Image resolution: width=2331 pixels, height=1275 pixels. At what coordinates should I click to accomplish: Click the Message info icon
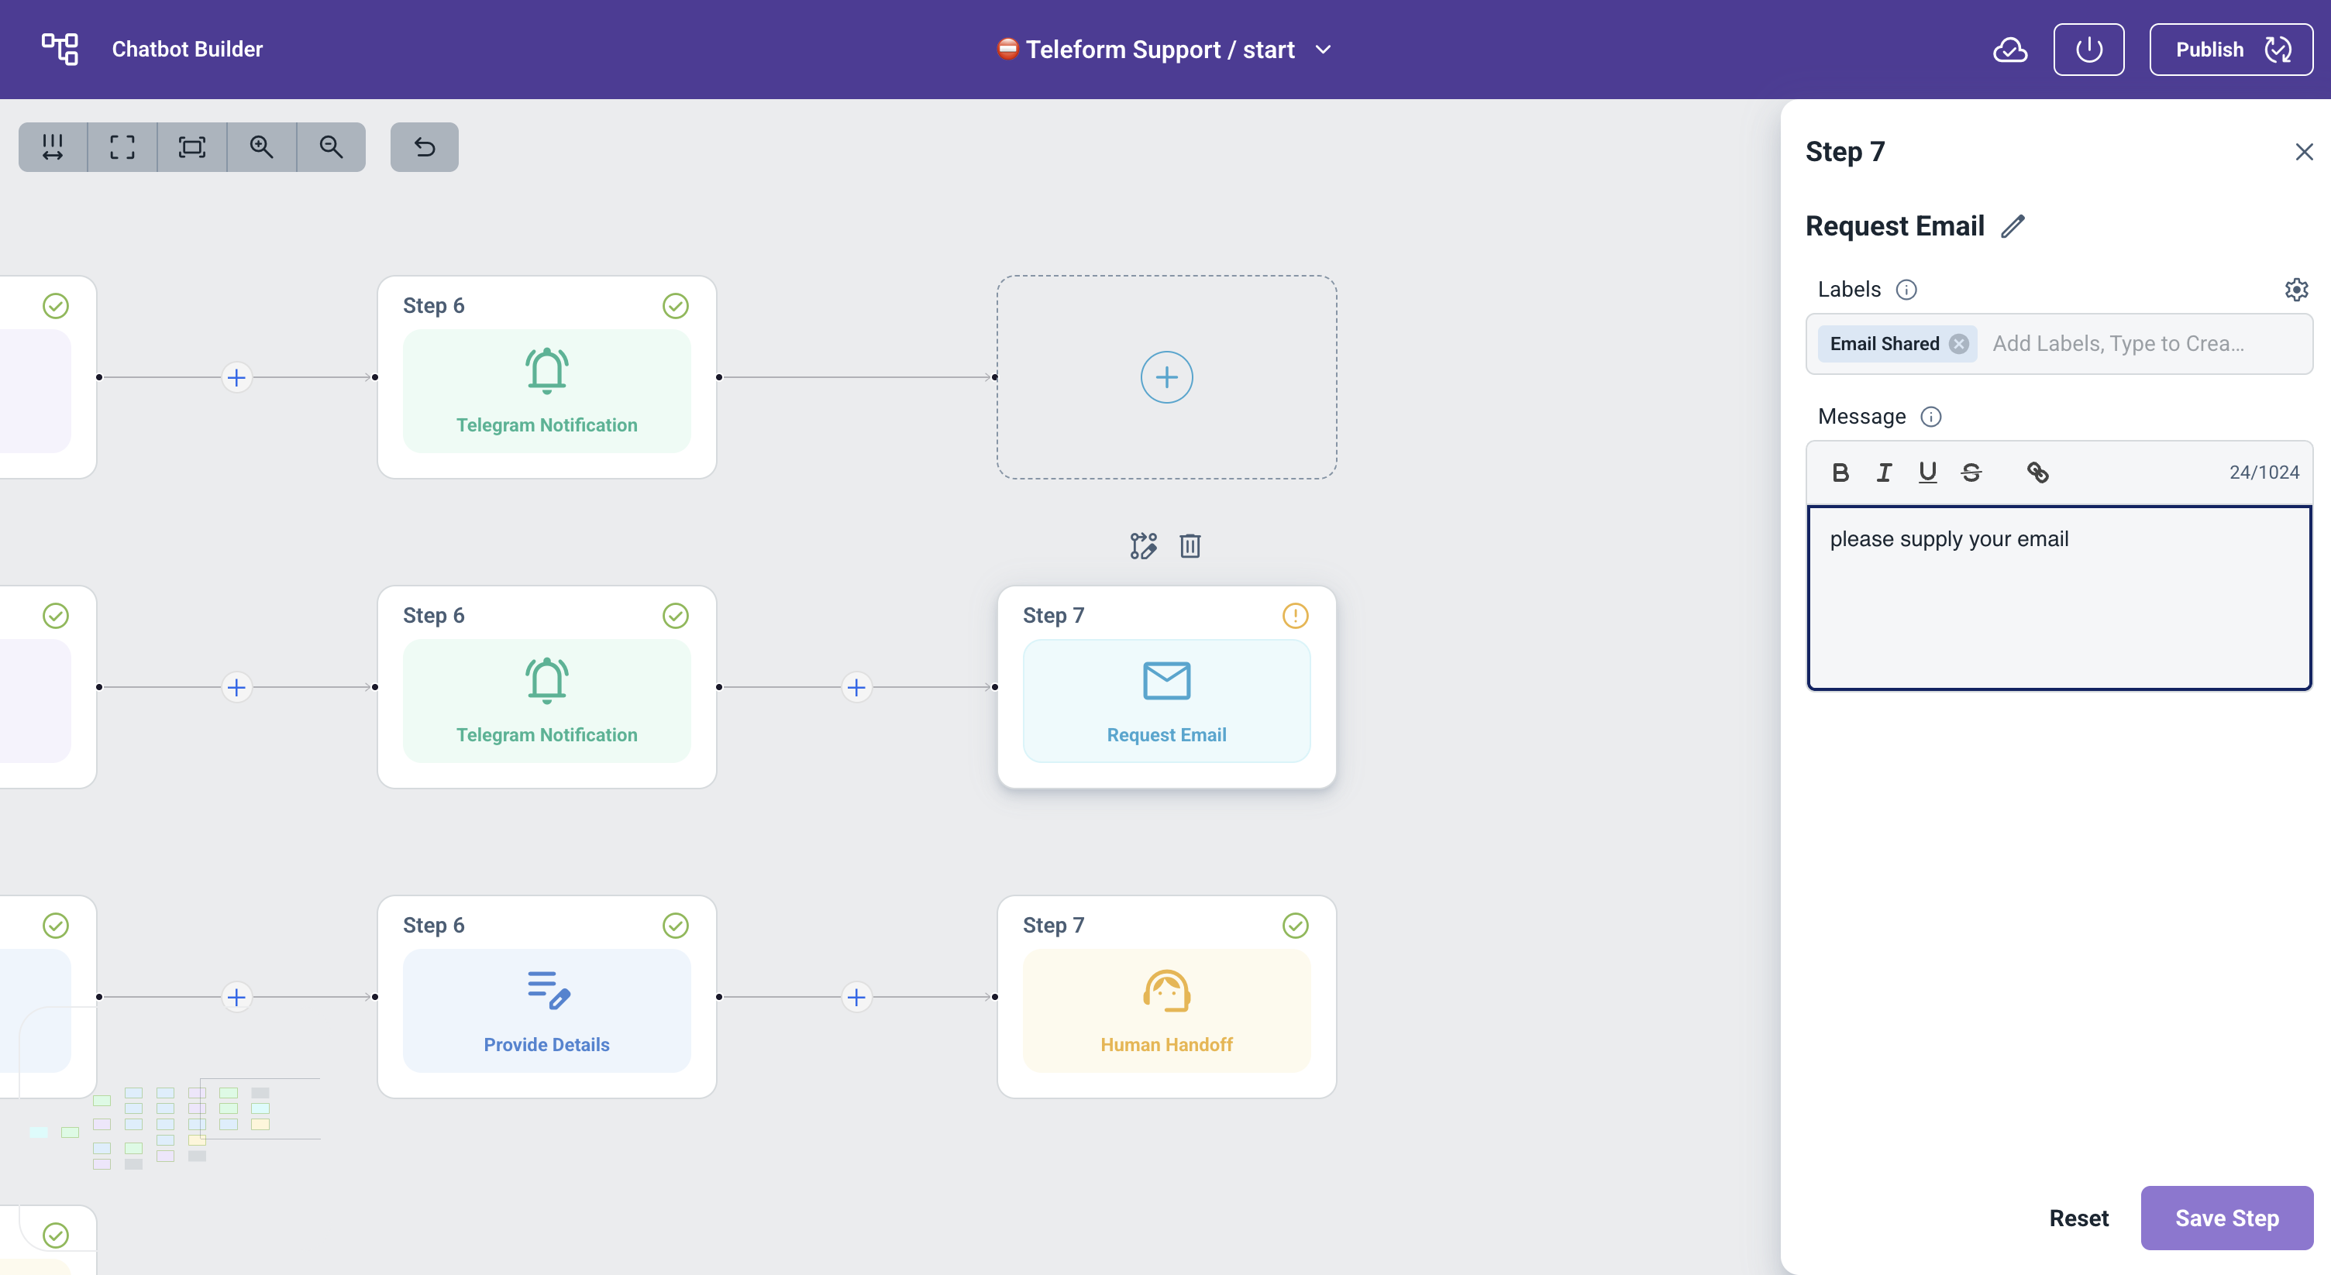click(x=1931, y=417)
